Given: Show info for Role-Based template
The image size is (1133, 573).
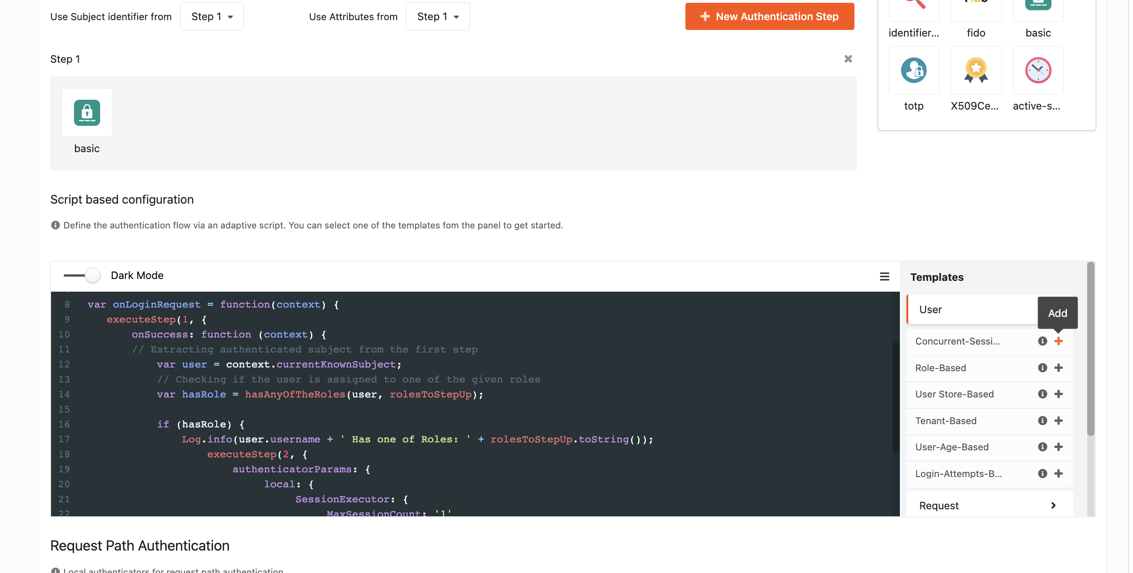Looking at the screenshot, I should [x=1042, y=368].
